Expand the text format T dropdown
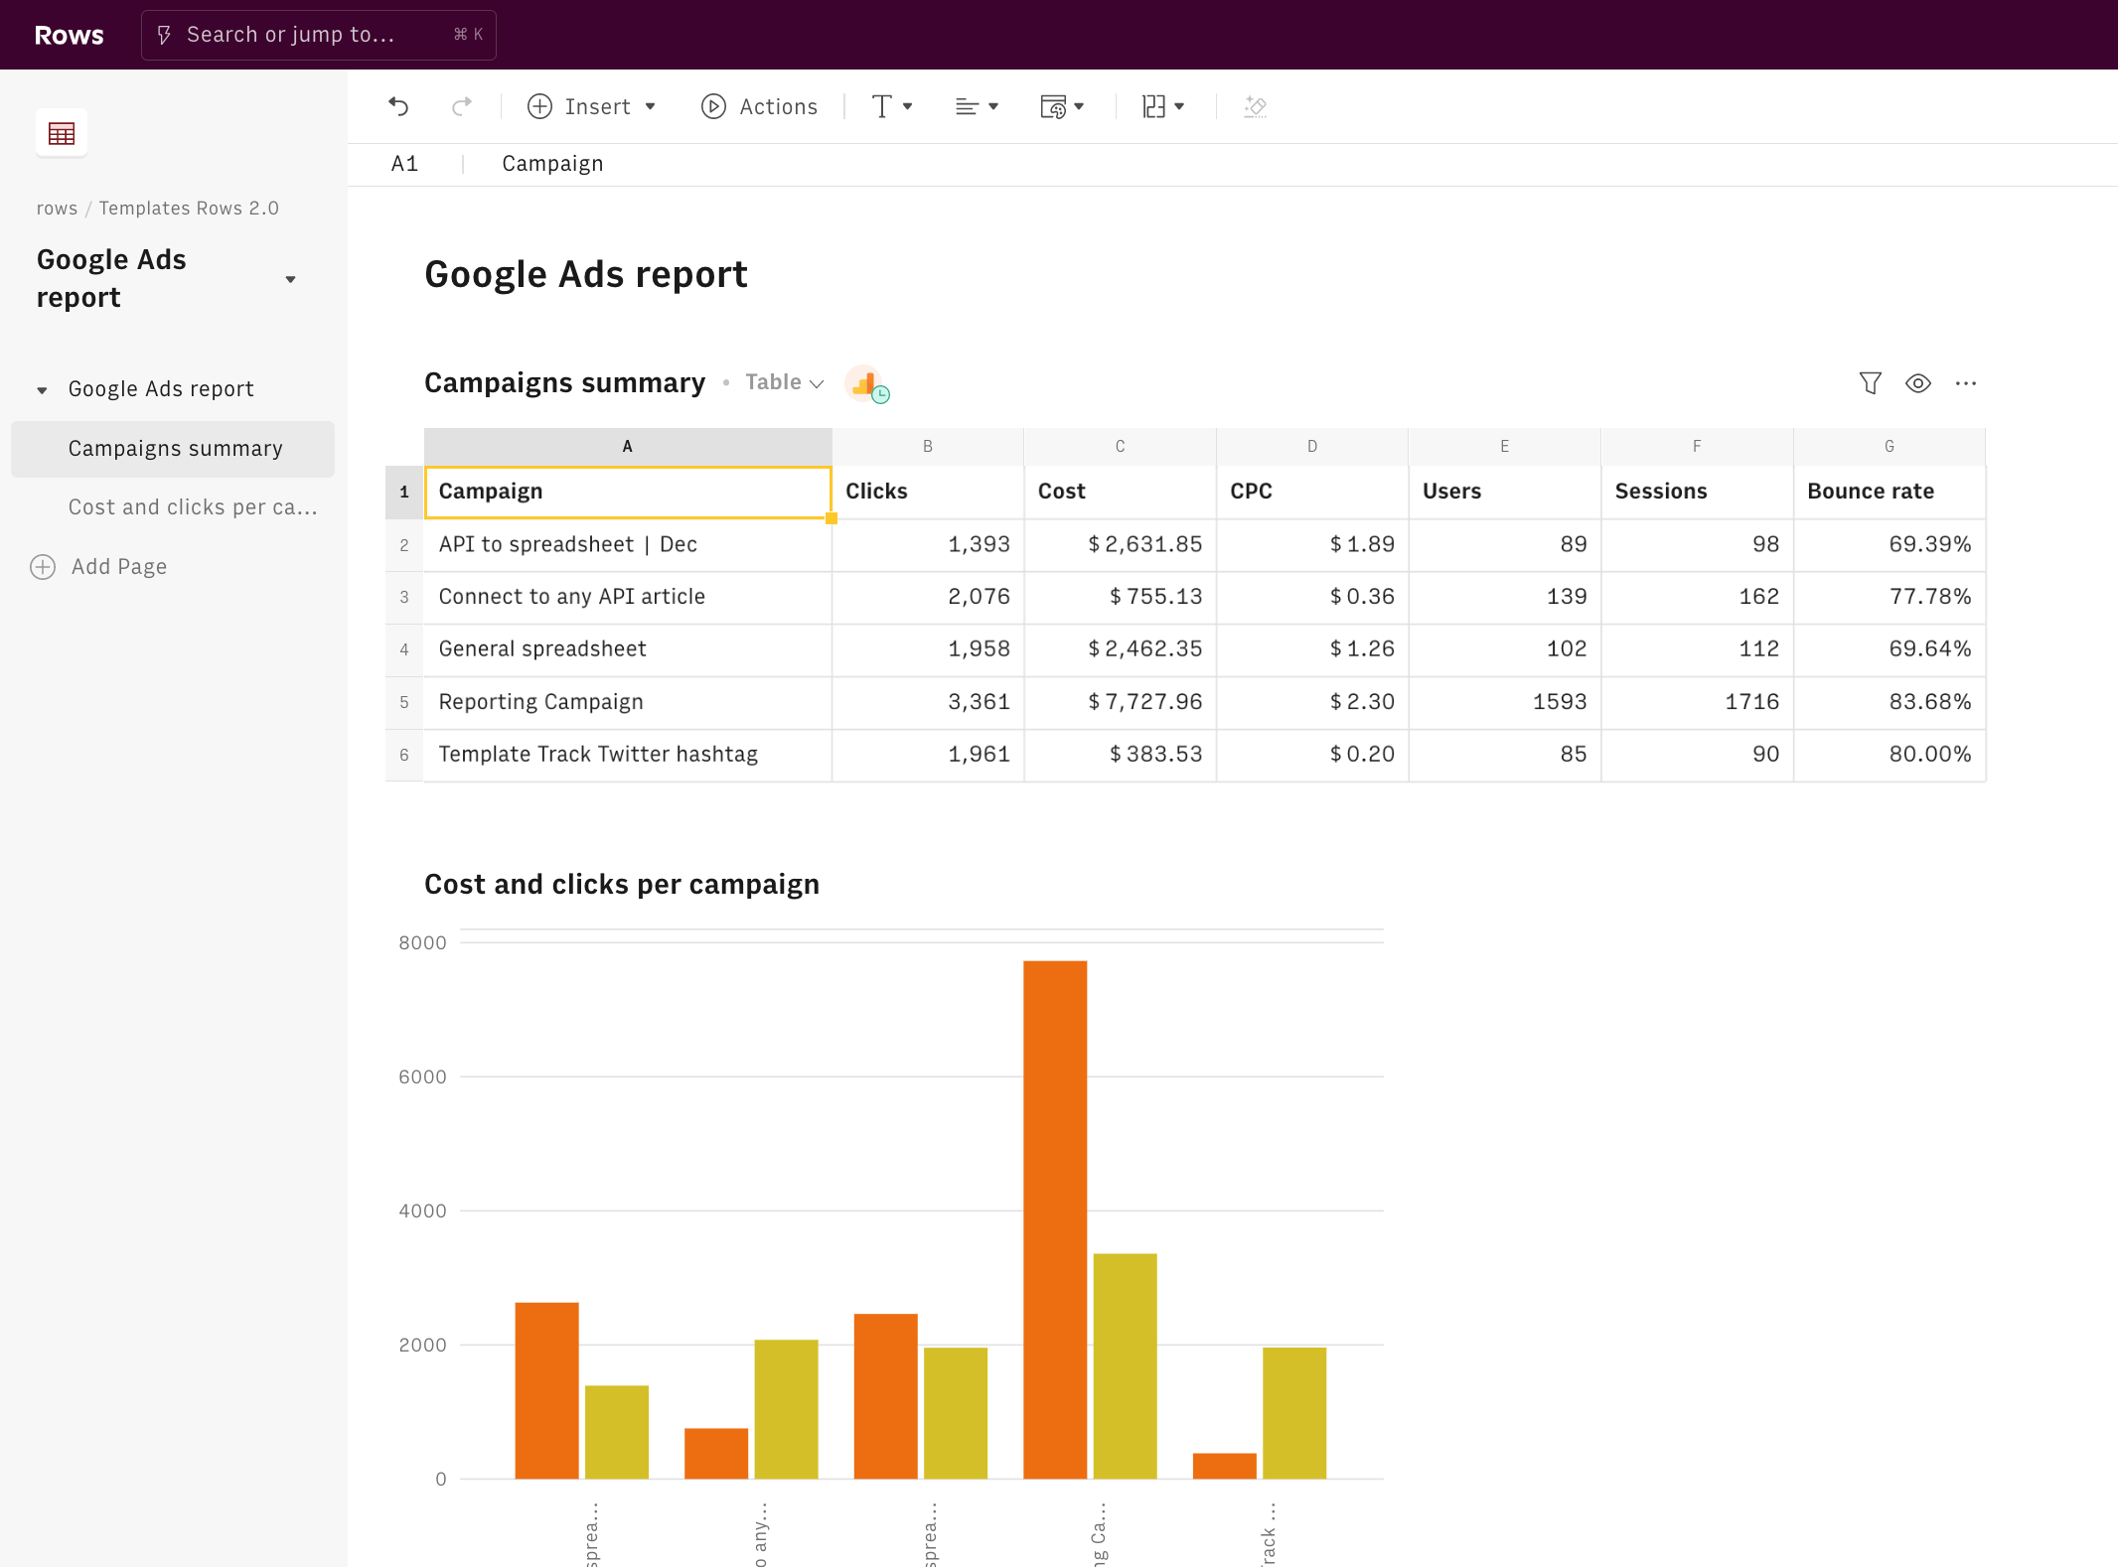 pyautogui.click(x=891, y=106)
